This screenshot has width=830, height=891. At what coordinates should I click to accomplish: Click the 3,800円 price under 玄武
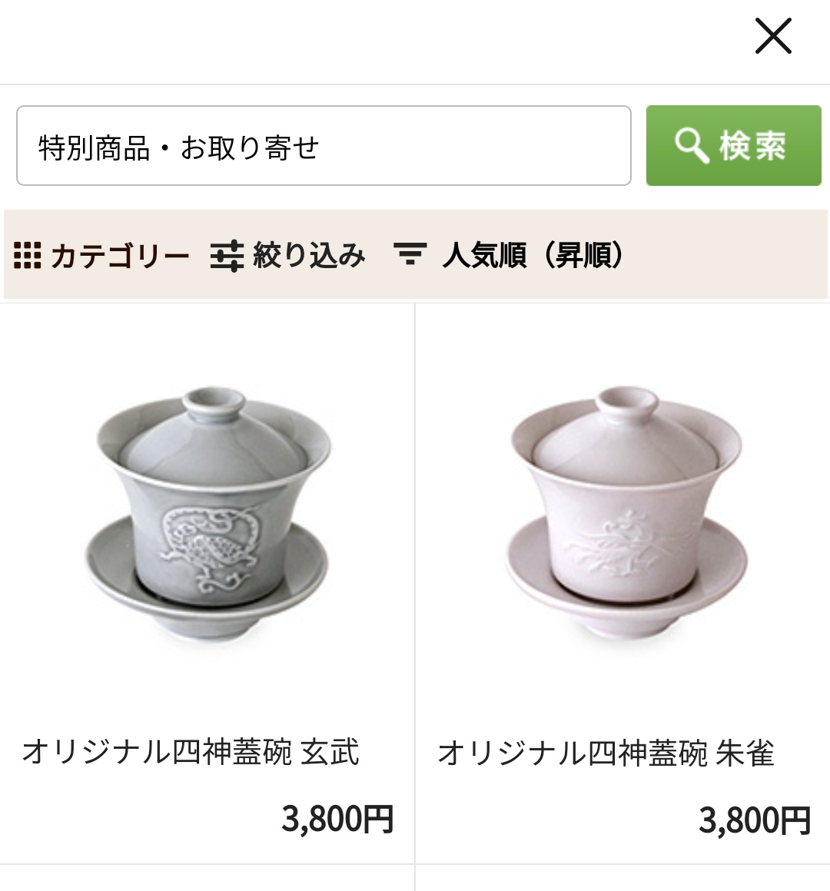coord(337,819)
